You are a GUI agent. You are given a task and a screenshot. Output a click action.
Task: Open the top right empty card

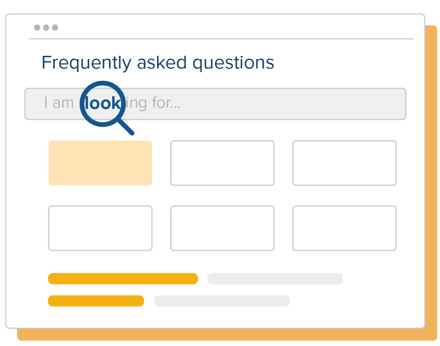point(344,163)
